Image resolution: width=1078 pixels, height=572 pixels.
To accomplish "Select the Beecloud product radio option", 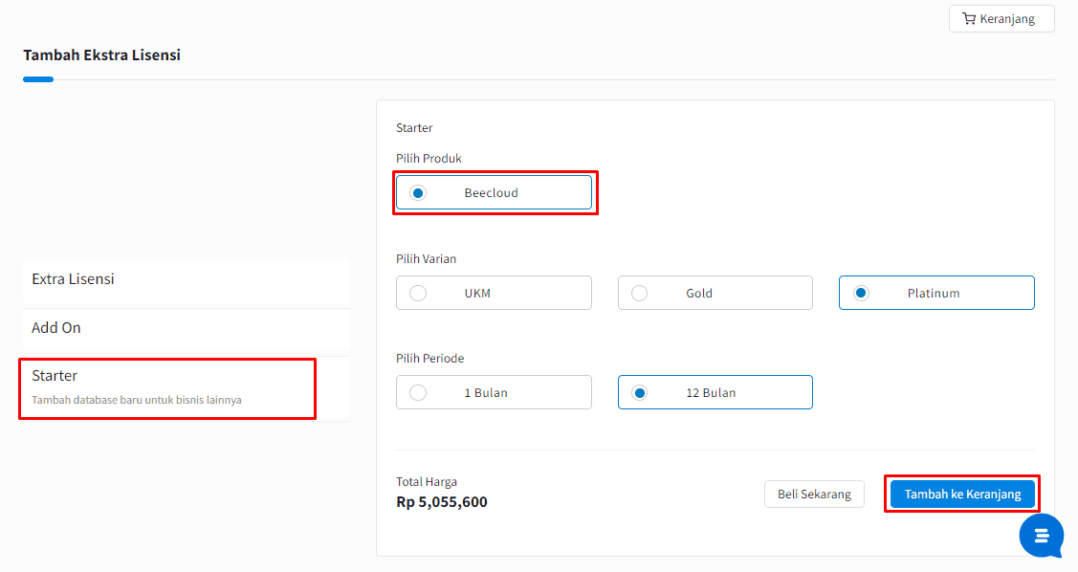I will 494,192.
